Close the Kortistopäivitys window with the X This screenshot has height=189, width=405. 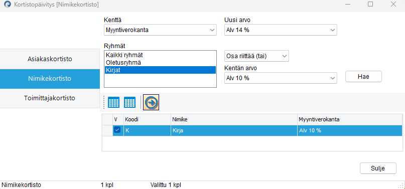(393, 4)
